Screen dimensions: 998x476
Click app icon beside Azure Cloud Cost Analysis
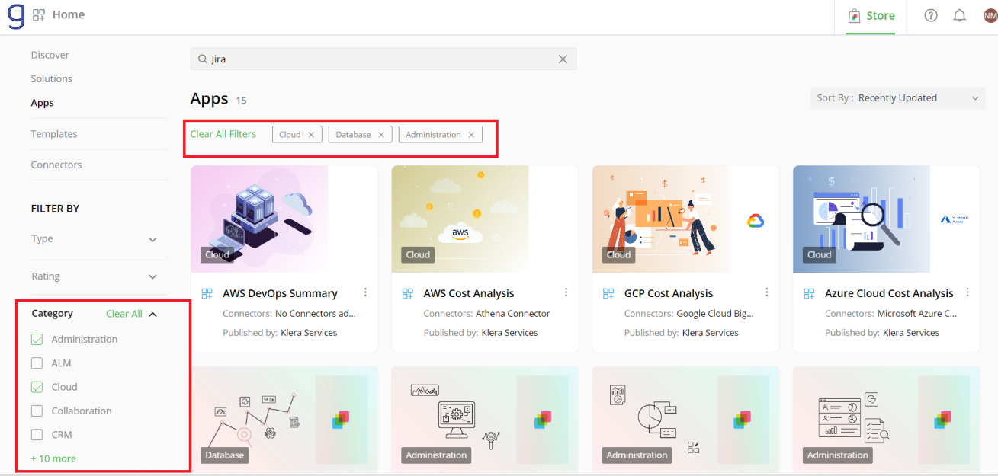[809, 293]
